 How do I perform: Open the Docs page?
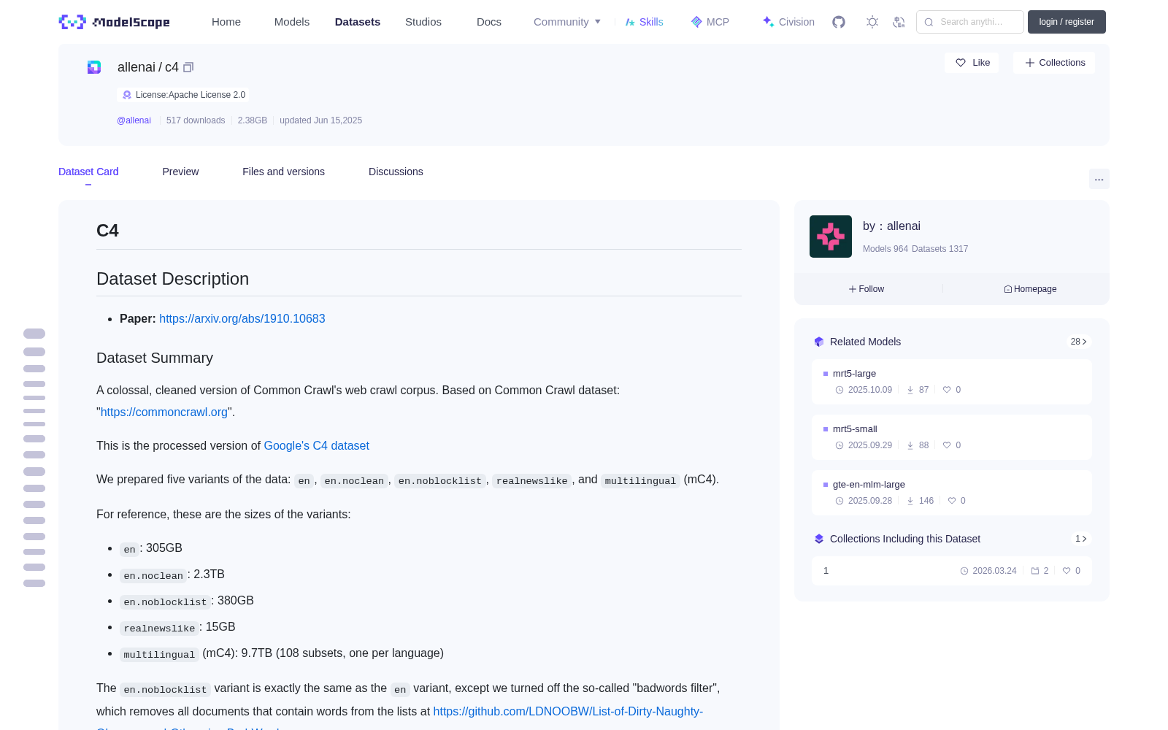(x=489, y=22)
